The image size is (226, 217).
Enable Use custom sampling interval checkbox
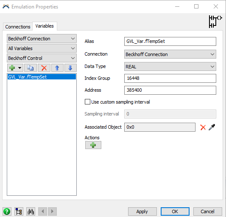(87, 102)
